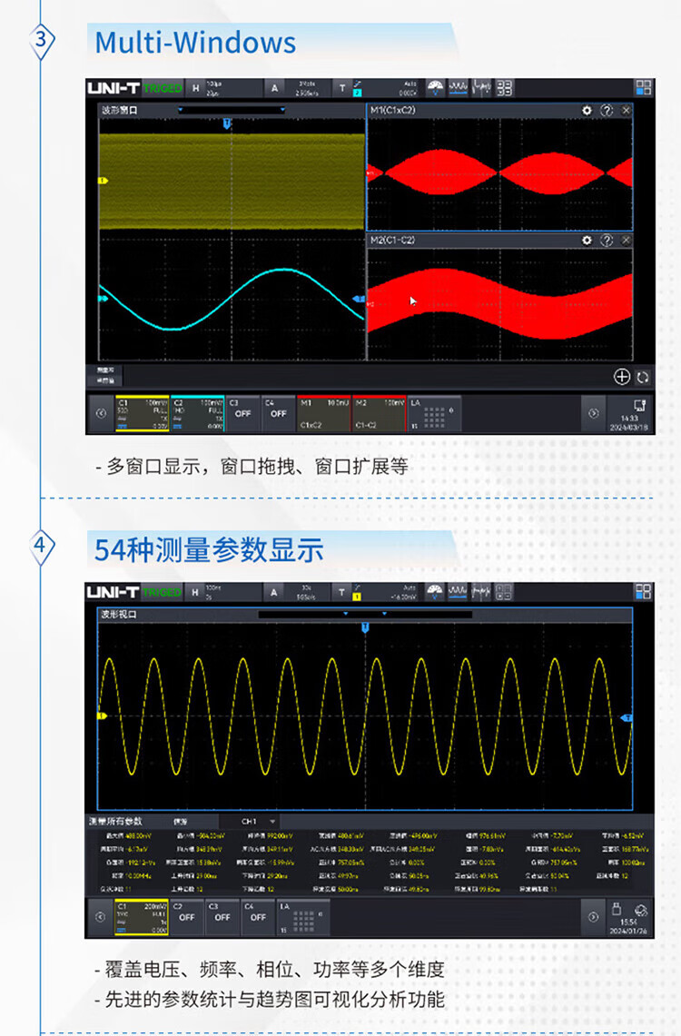
Task: Click trigger position marker atop lower waveform
Action: click(365, 627)
